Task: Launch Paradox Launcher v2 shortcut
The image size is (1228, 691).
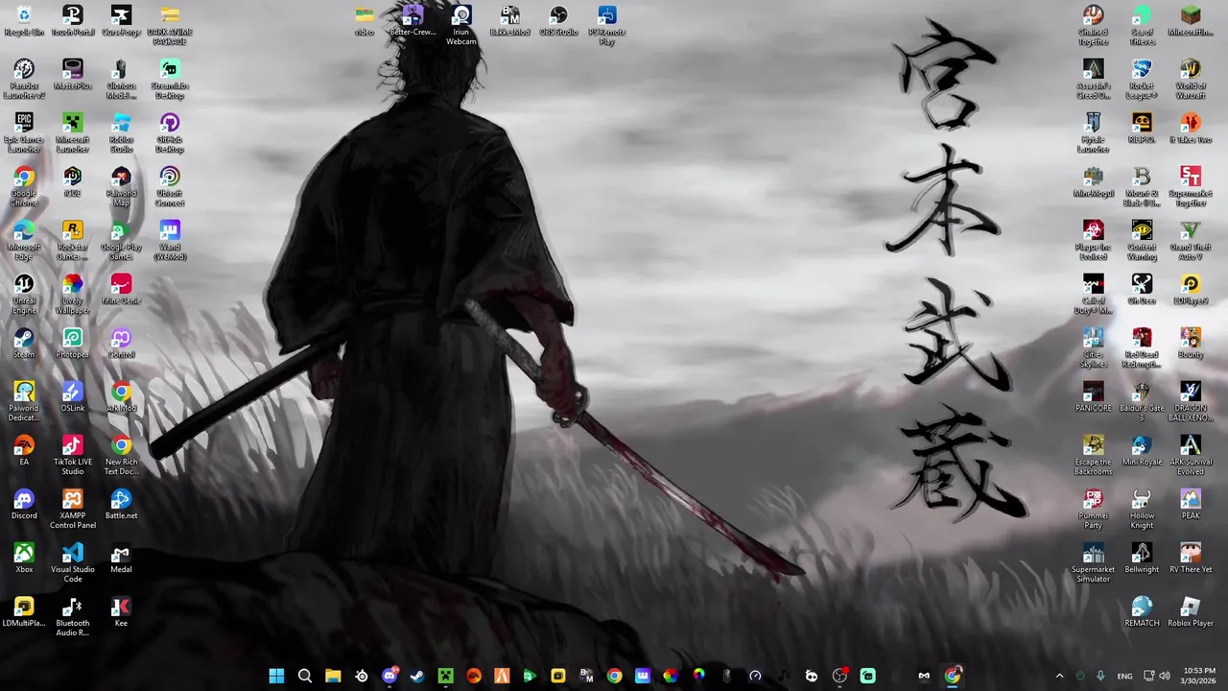Action: coord(24,80)
